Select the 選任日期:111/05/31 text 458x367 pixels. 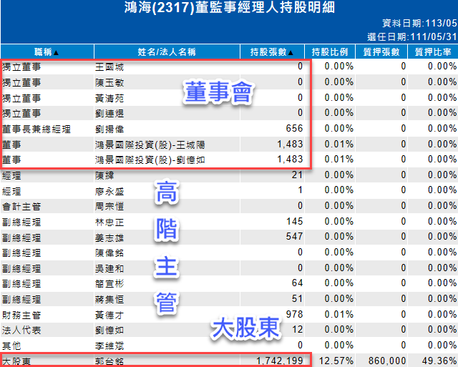tap(412, 36)
